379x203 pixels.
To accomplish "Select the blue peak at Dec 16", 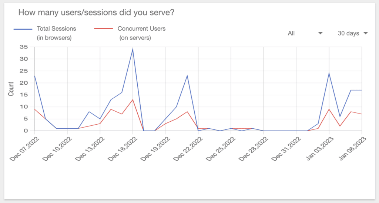I will 133,49.
